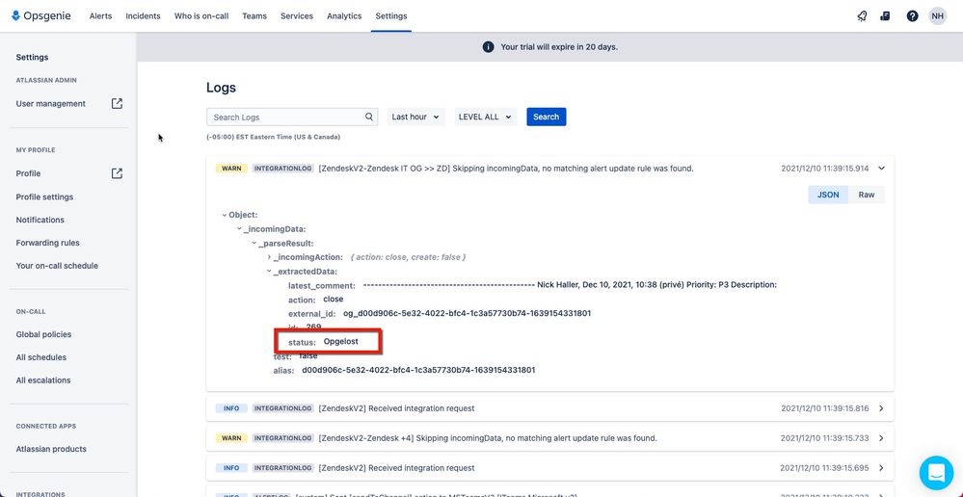
Task: Click the Opsgenie logo
Action: [40, 16]
